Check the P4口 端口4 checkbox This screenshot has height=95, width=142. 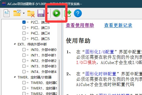click(x=24, y=33)
